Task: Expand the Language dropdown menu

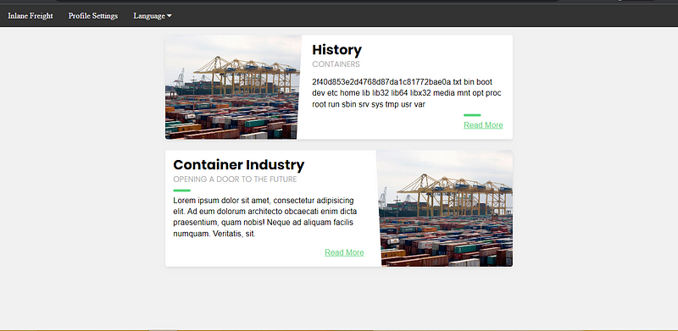Action: (x=153, y=16)
